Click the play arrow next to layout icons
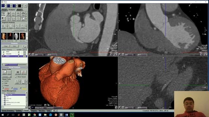This screenshot has height=117, width=209. pyautogui.click(x=25, y=6)
